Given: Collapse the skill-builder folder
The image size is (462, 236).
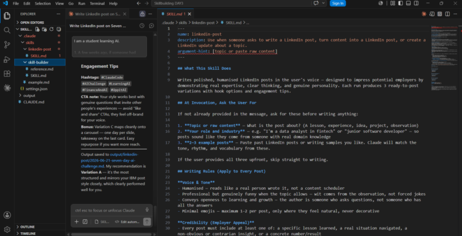Looking at the screenshot, I should click(40, 62).
